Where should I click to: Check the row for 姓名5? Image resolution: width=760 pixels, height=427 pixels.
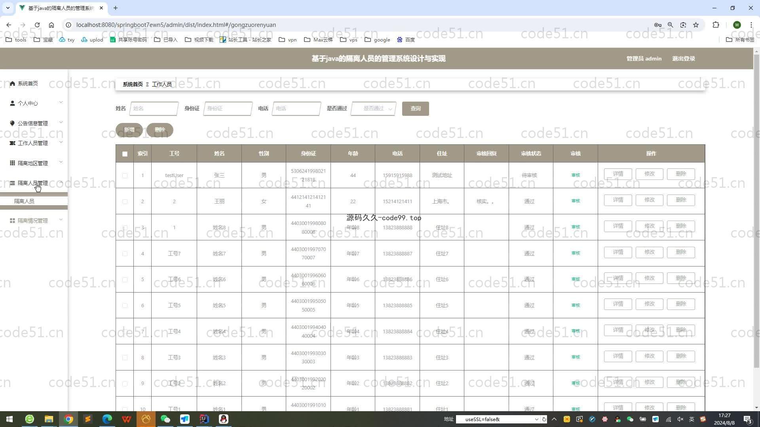click(x=125, y=306)
